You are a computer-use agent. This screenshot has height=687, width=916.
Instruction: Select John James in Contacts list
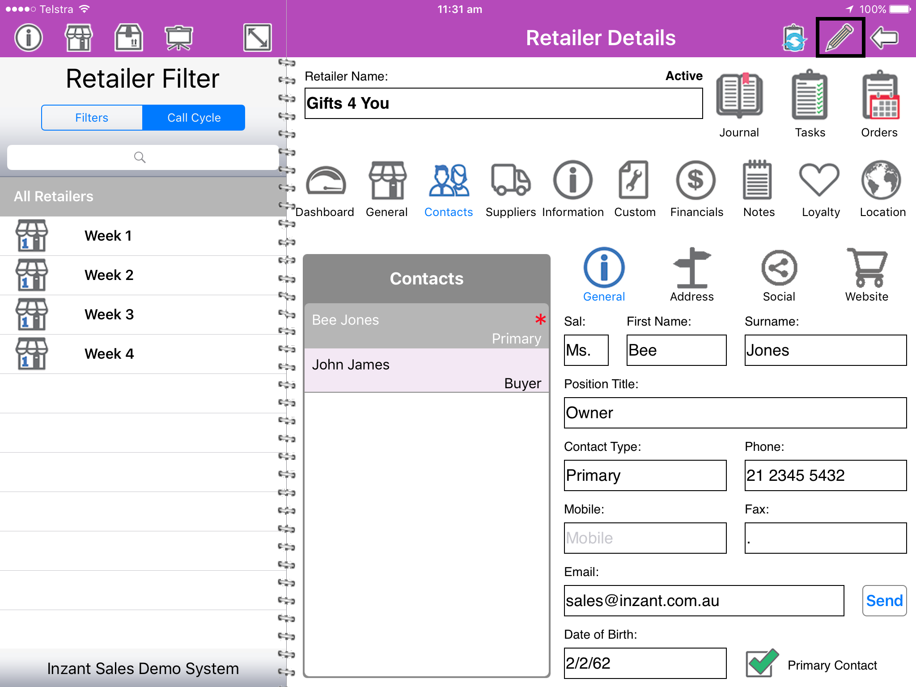click(426, 370)
